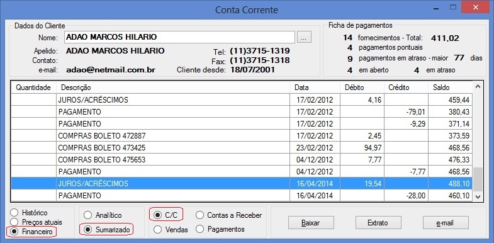Click the e-mail button

446,223
